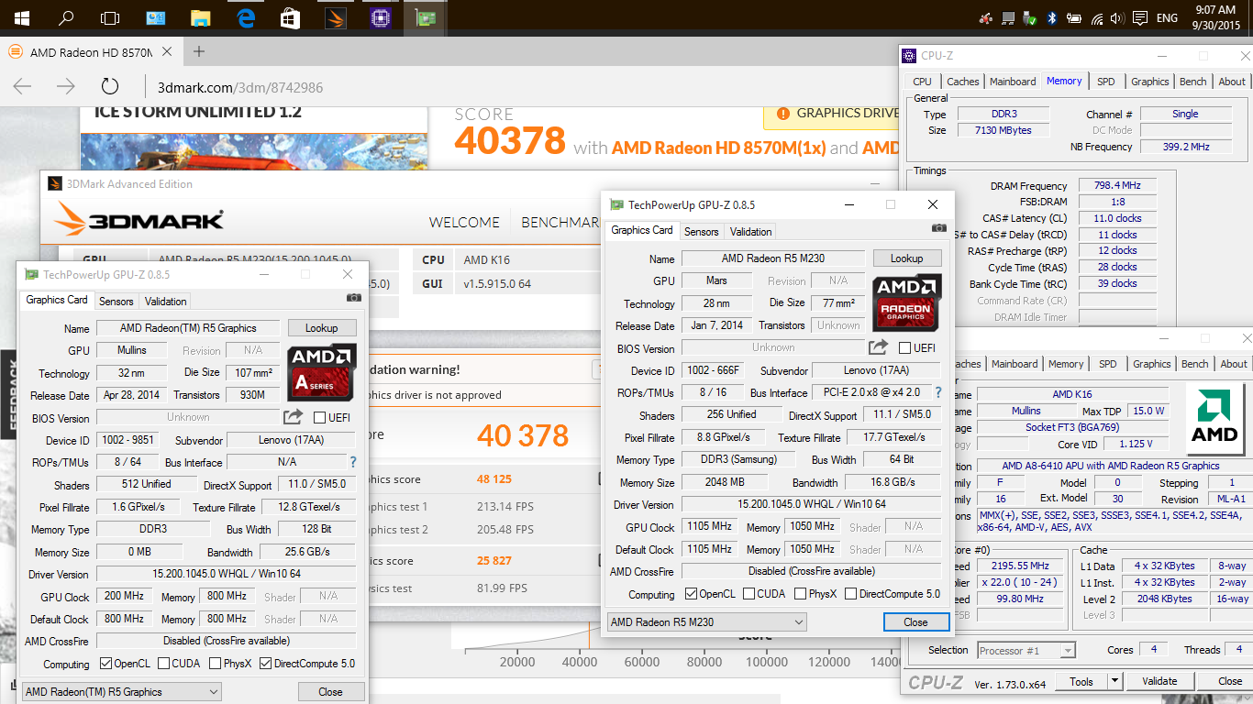The width and height of the screenshot is (1253, 704).
Task: Click camera icon in R5 Graphics GPU-Z window
Action: (x=353, y=298)
